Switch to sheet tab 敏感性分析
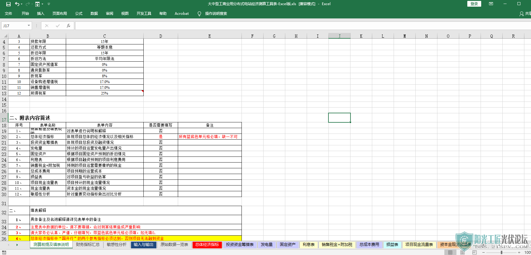The height and width of the screenshot is (255, 531). (117, 245)
